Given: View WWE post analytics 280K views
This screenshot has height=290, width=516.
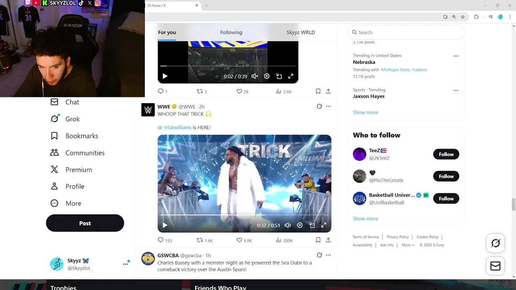Looking at the screenshot, I should click(284, 240).
